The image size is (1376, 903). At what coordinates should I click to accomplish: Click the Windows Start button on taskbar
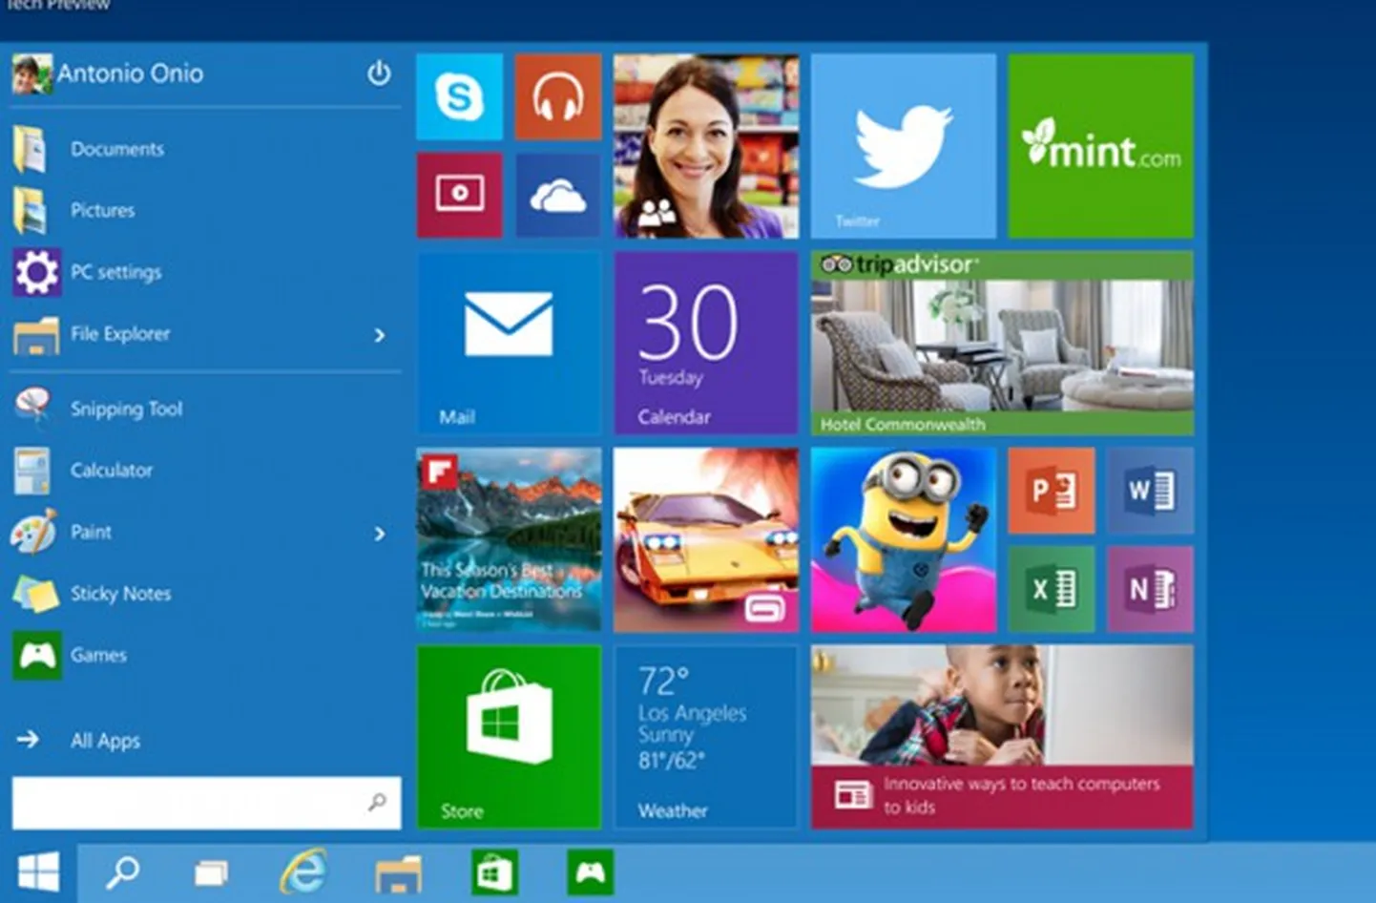38,872
